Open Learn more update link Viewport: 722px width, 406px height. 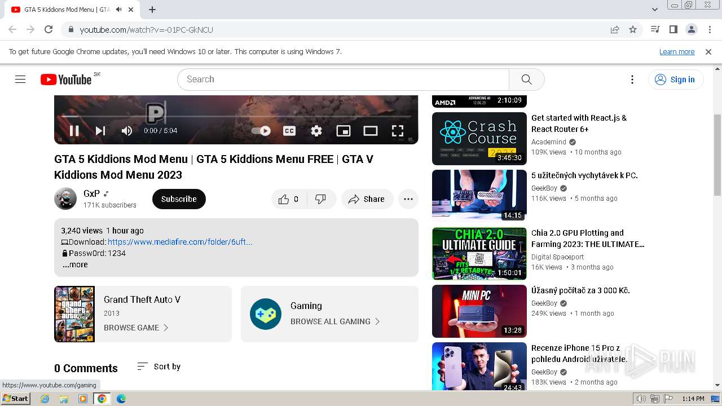click(677, 52)
